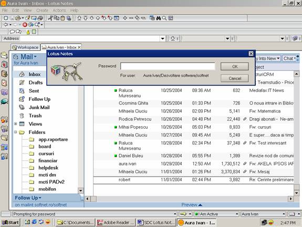The width and height of the screenshot is (302, 227).
Task: Click the edit document pencil icon
Action: click(x=28, y=18)
